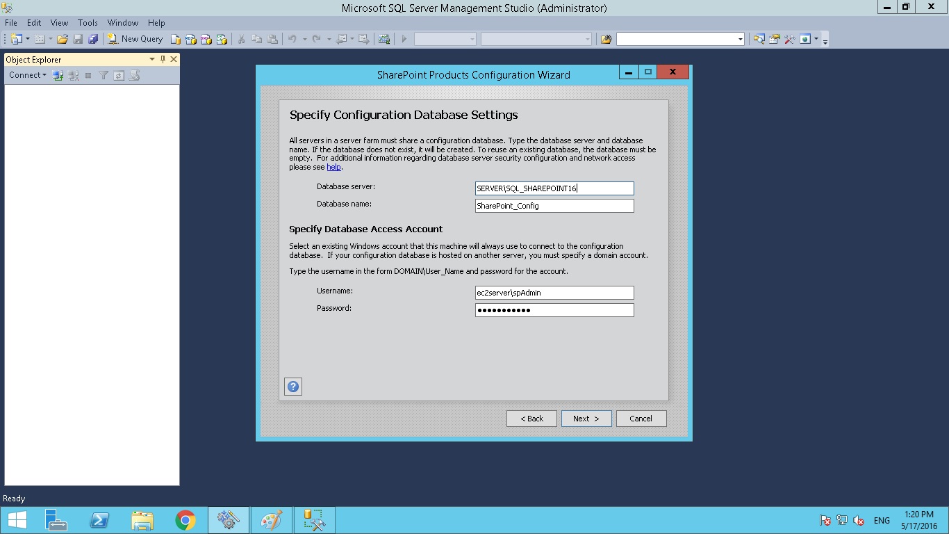Click the Disconnect server icon in Object Explorer
This screenshot has height=534, width=949.
click(x=73, y=74)
